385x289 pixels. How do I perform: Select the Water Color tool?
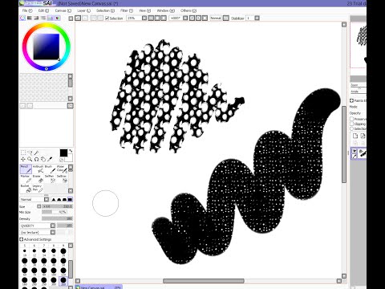62,169
